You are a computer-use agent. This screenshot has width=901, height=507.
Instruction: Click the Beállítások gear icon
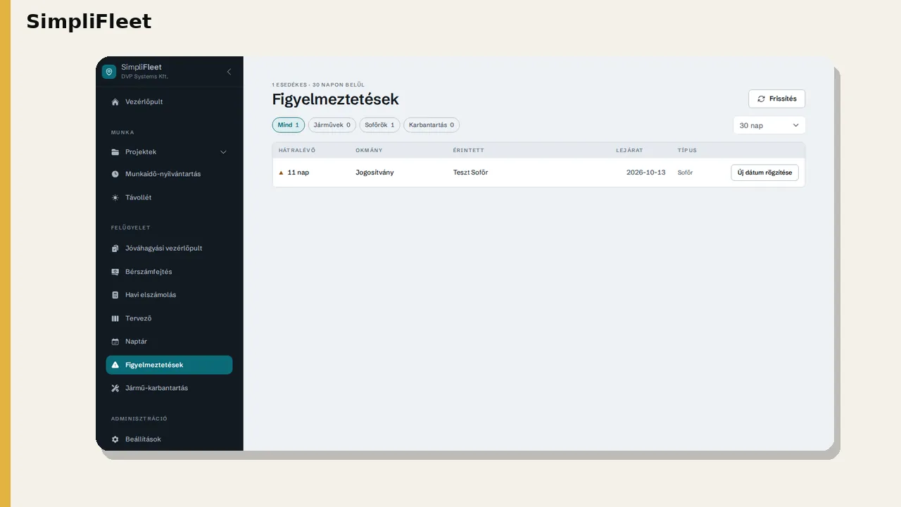[115, 439]
